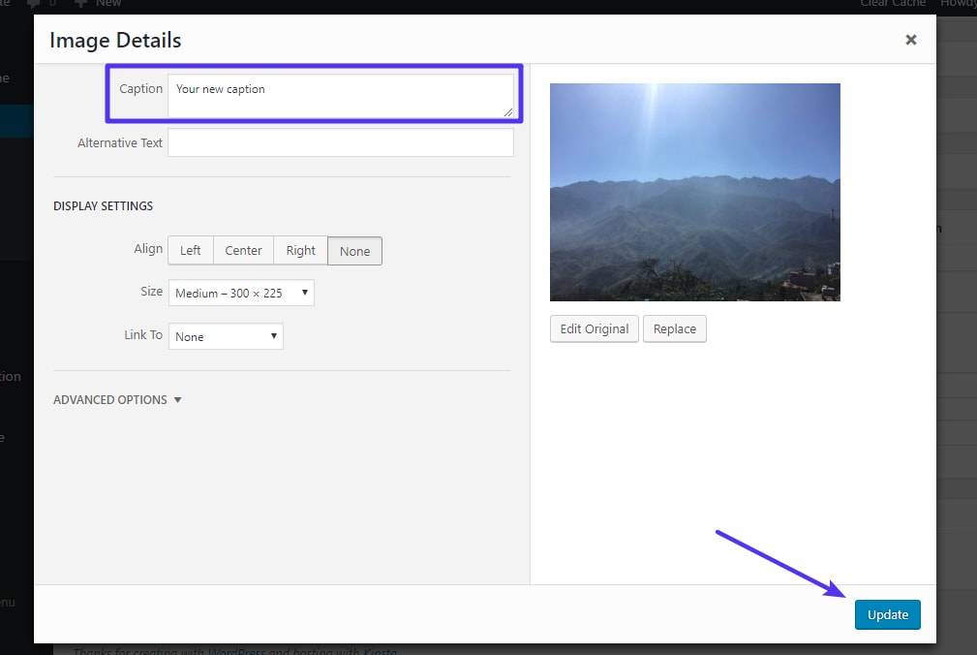Viewport: 977px width, 655px height.
Task: Select Right alignment option
Action: tap(300, 251)
